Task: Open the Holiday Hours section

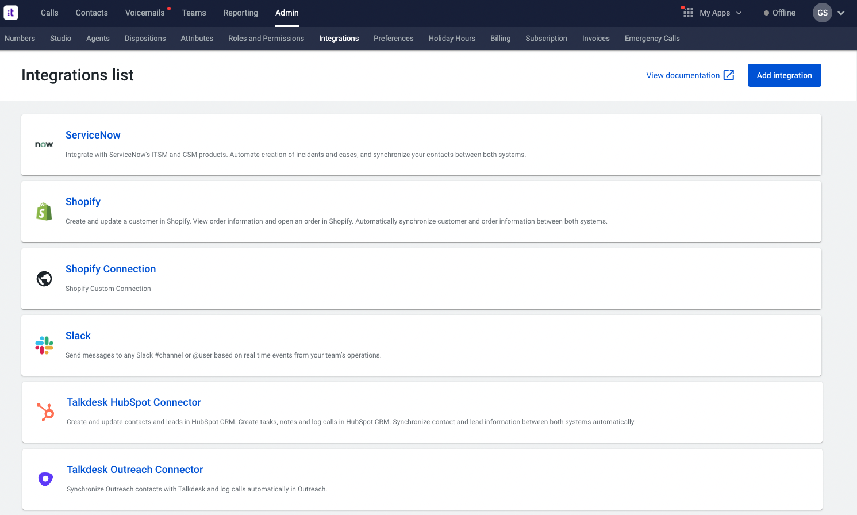Action: [x=452, y=39]
